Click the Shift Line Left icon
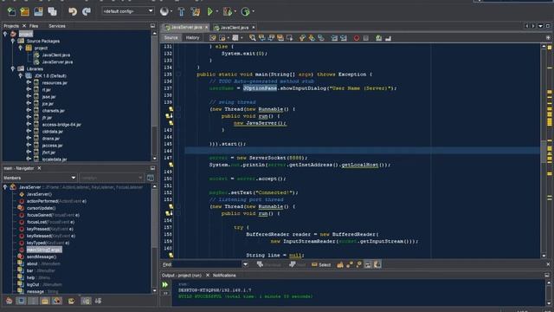The height and width of the screenshot is (312, 554). coord(334,38)
